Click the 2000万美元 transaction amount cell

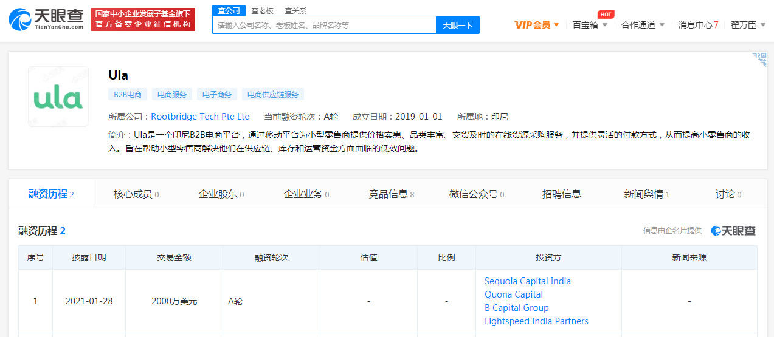point(174,301)
